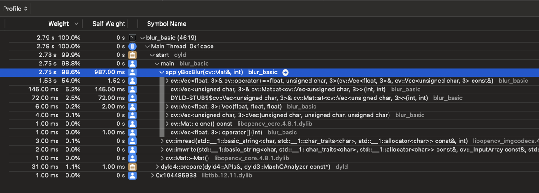
Task: Expand the cv::imread call node
Action: click(x=162, y=141)
